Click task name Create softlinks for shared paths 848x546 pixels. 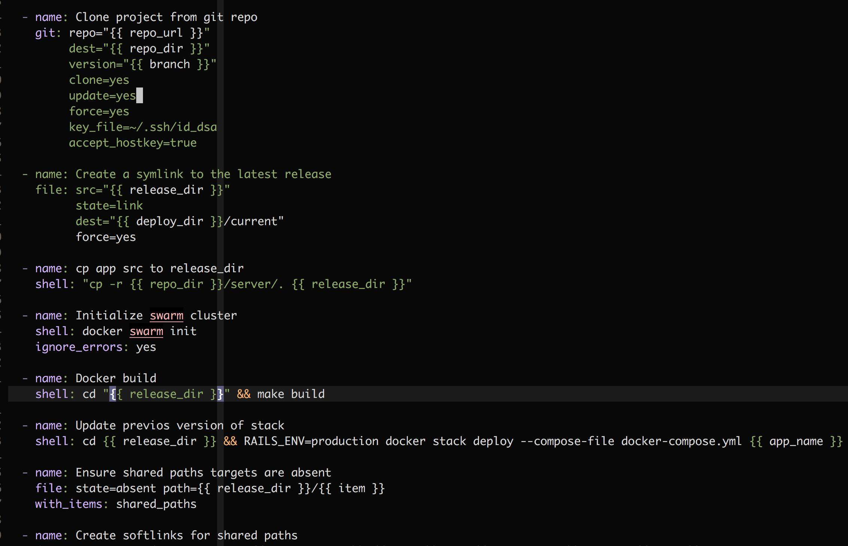click(x=186, y=535)
